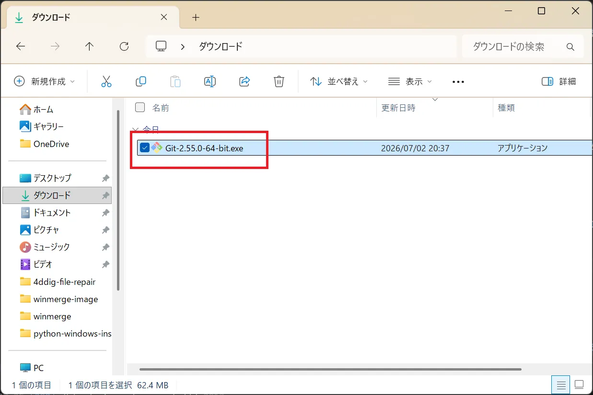Go forward with the right arrow
This screenshot has height=395, width=593.
55,46
